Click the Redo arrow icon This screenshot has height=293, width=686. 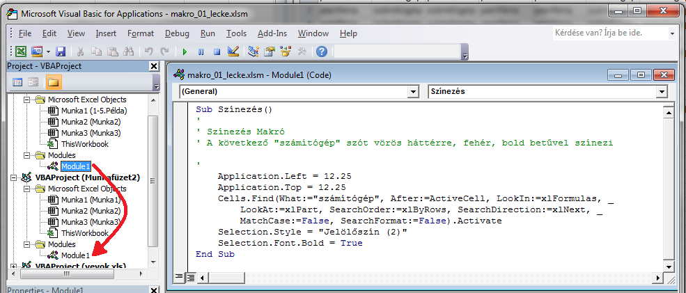coord(164,52)
